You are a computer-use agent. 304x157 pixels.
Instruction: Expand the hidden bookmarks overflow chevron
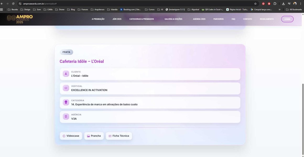point(280,9)
